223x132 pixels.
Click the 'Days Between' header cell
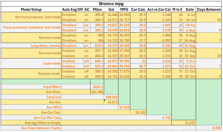click(x=209, y=10)
